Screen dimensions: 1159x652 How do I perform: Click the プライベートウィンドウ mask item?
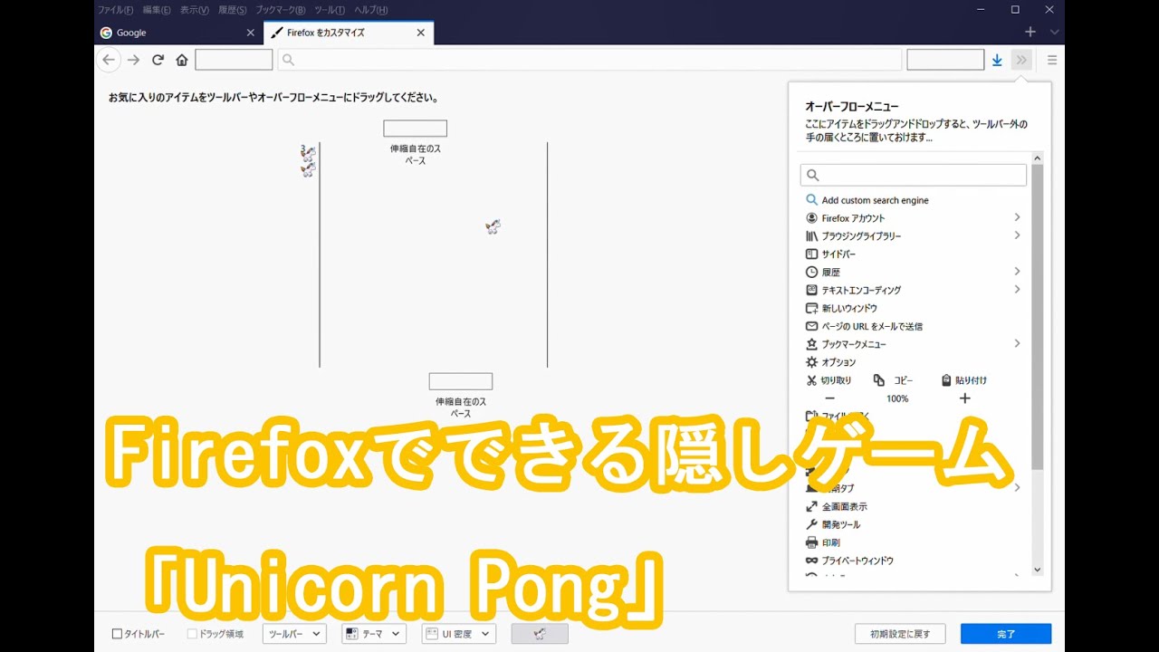pos(913,561)
